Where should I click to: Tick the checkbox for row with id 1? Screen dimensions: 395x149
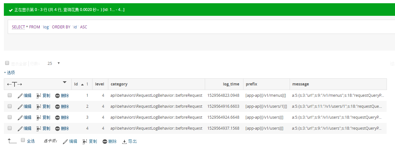pyautogui.click(x=10, y=95)
